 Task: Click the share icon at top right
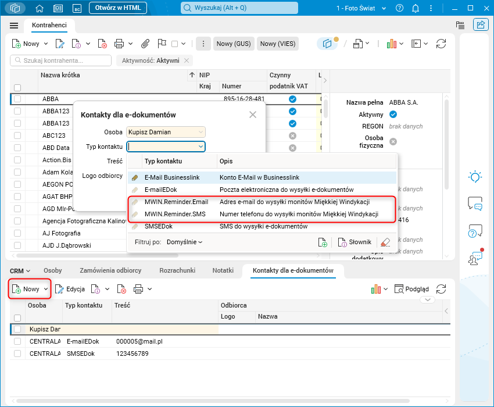(x=481, y=24)
